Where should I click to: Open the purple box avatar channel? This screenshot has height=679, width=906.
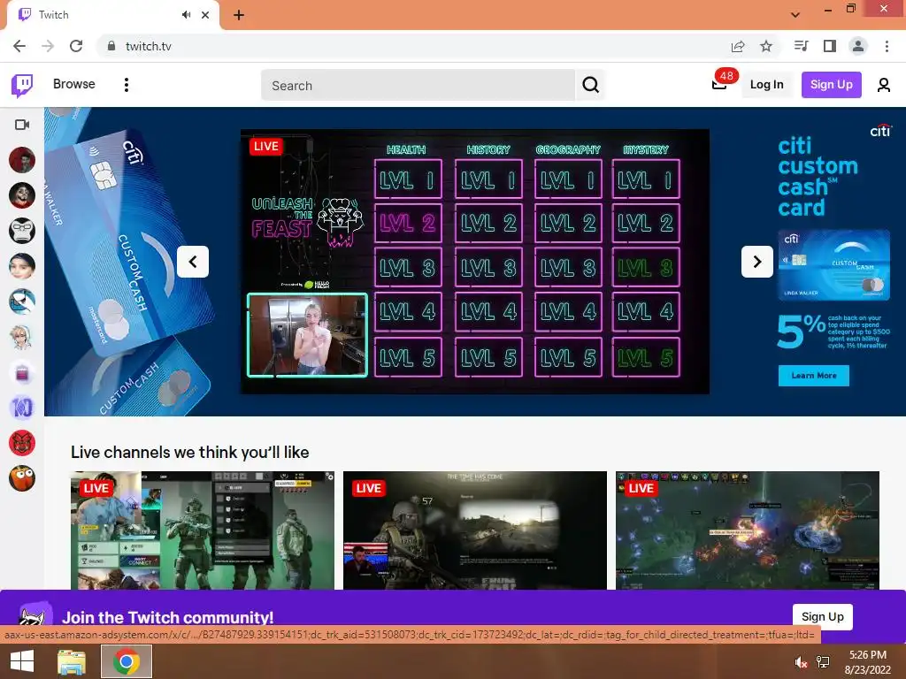click(22, 372)
